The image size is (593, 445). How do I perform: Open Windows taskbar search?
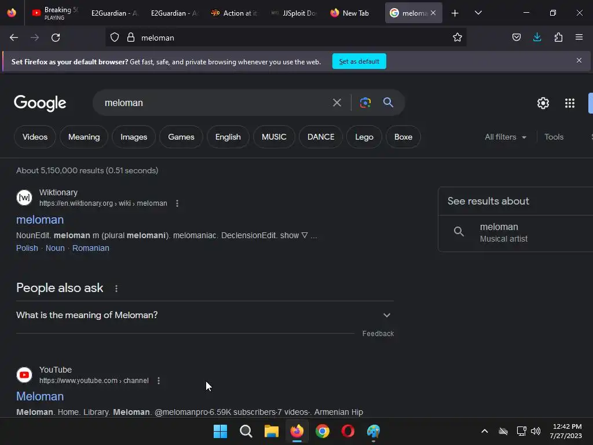click(246, 431)
